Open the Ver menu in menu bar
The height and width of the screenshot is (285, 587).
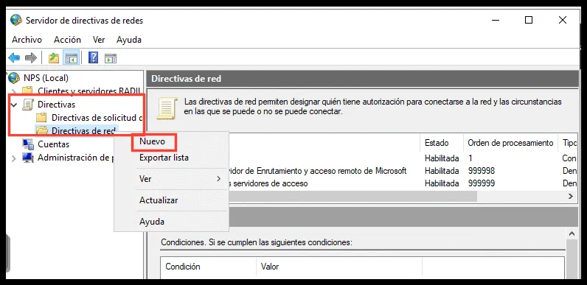[99, 40]
